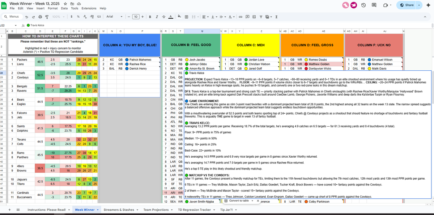Format as percent icon

[x=78, y=17]
